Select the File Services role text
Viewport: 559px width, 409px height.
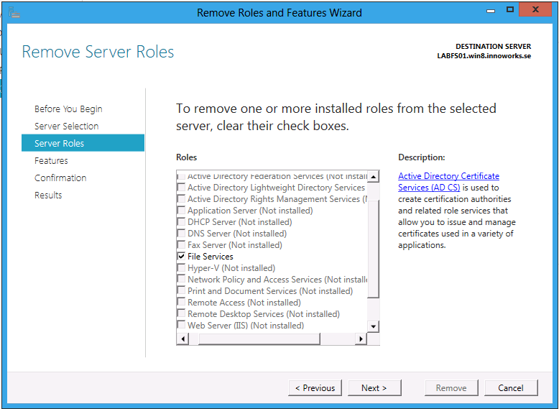point(211,257)
